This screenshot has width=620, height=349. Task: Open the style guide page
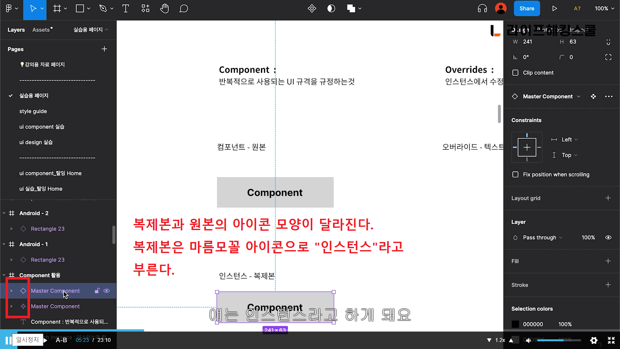coord(33,111)
